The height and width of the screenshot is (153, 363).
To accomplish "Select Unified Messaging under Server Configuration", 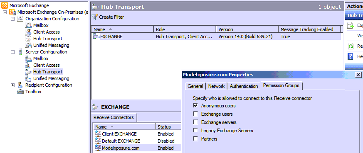I will (51, 78).
